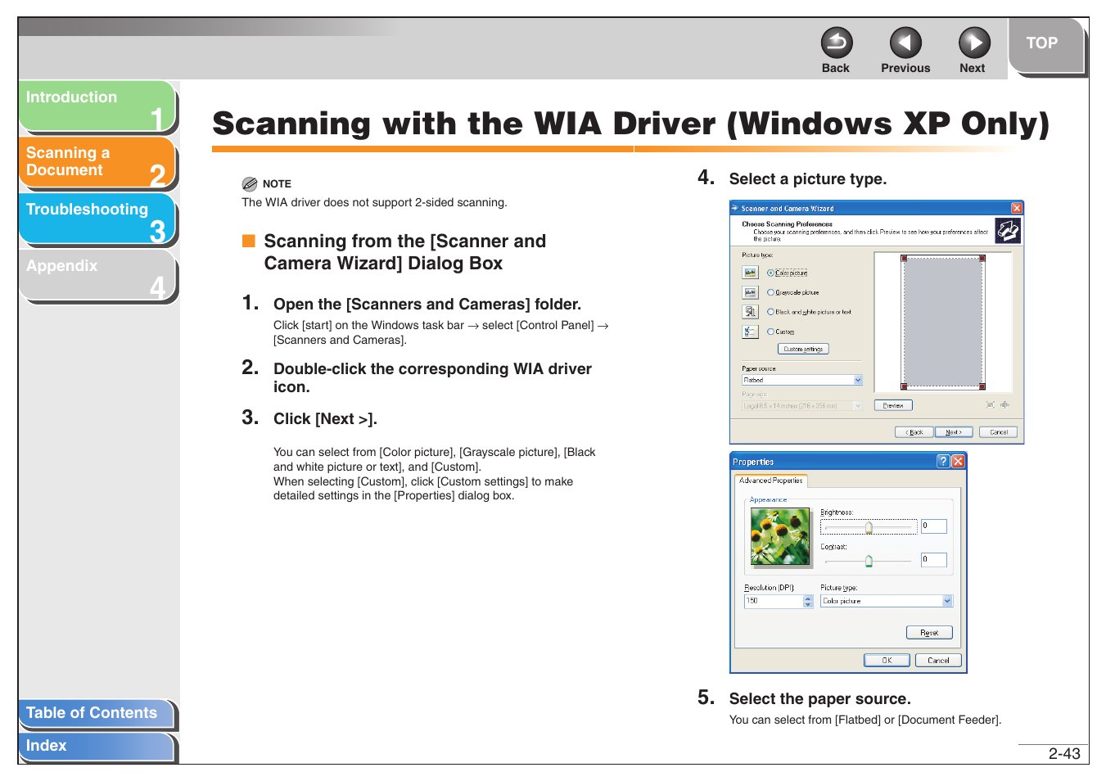Select the Grayscale picture radio button
This screenshot has height=781, width=1106.
click(770, 292)
